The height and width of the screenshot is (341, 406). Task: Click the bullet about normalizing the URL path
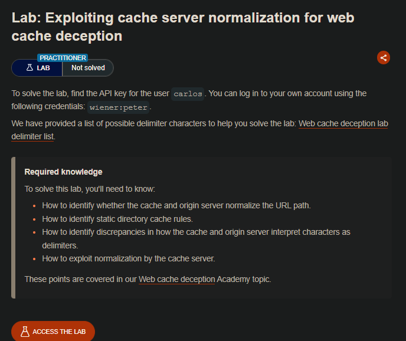(x=176, y=205)
